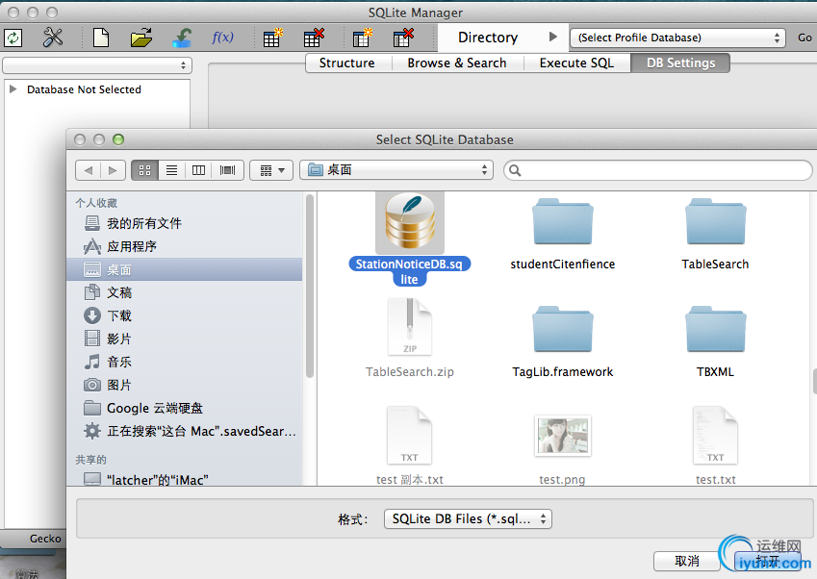Open the tools wrench-and-screwdriver icon
Screen dimensions: 817x579
coord(53,38)
